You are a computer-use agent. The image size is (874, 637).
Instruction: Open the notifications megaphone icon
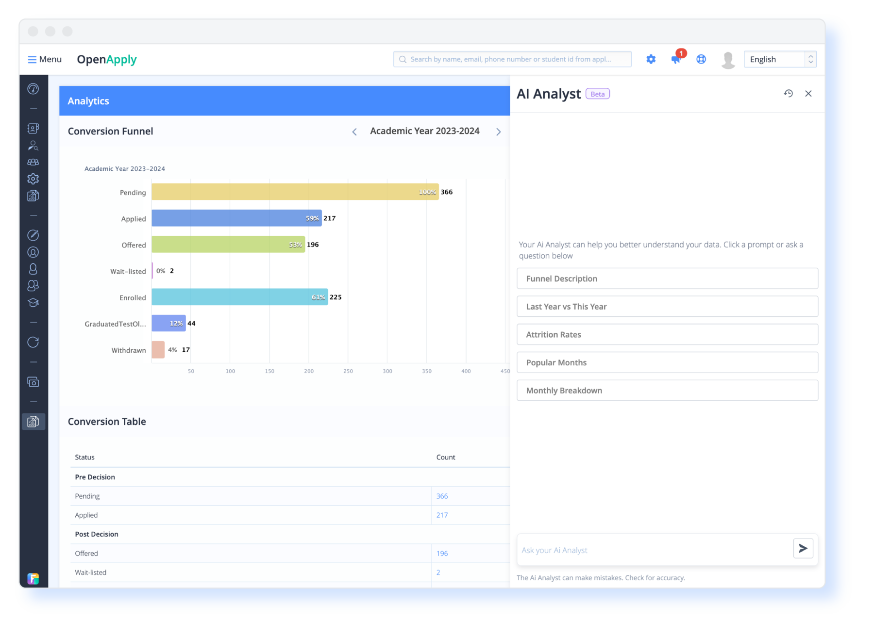[676, 59]
